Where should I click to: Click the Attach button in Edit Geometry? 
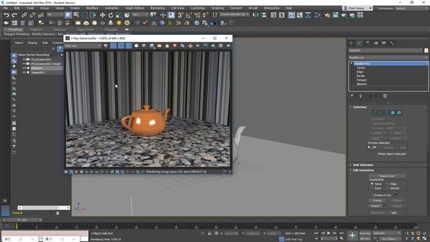click(375, 206)
